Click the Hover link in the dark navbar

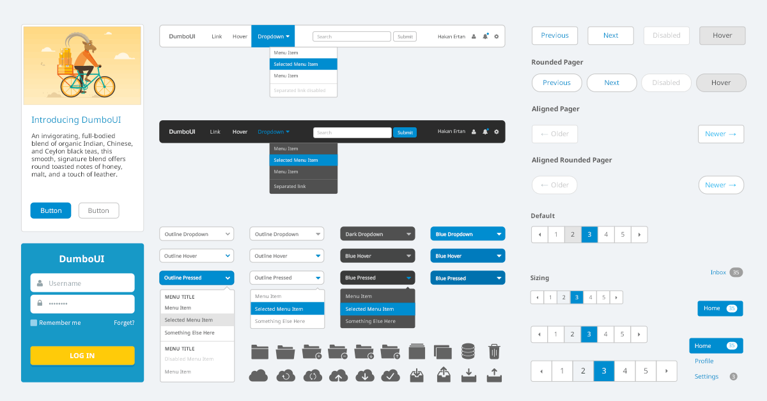(240, 132)
